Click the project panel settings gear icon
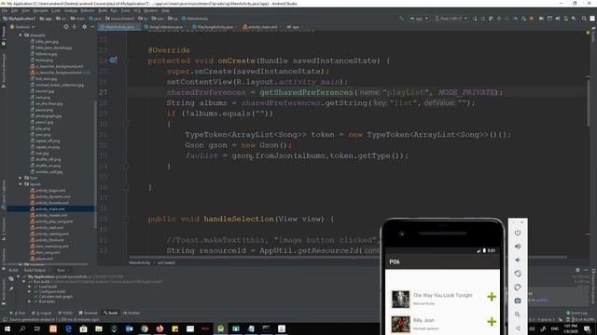 (84, 27)
